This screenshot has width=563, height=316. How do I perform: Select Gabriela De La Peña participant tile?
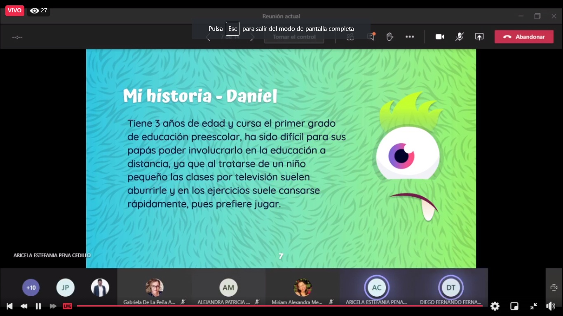[x=154, y=288]
